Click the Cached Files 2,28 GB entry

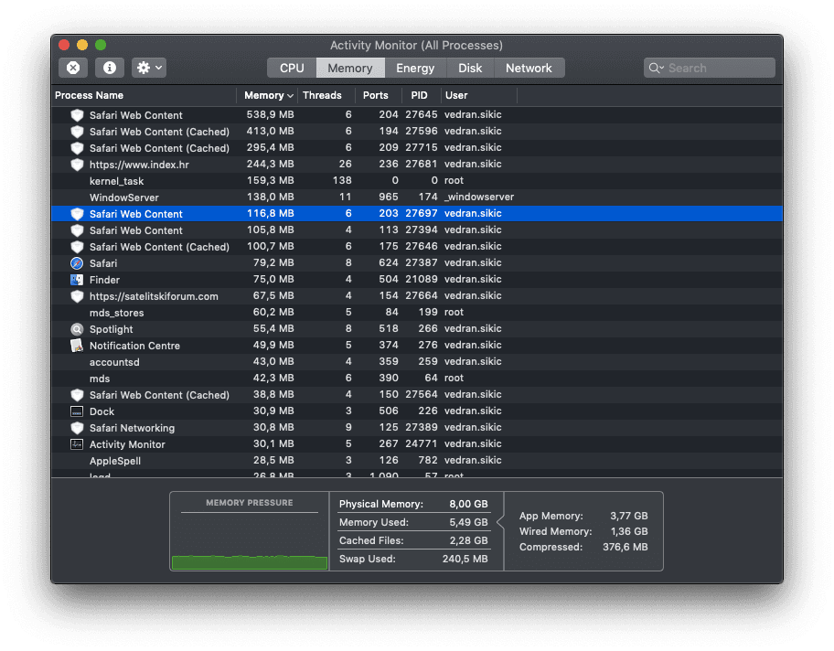413,540
